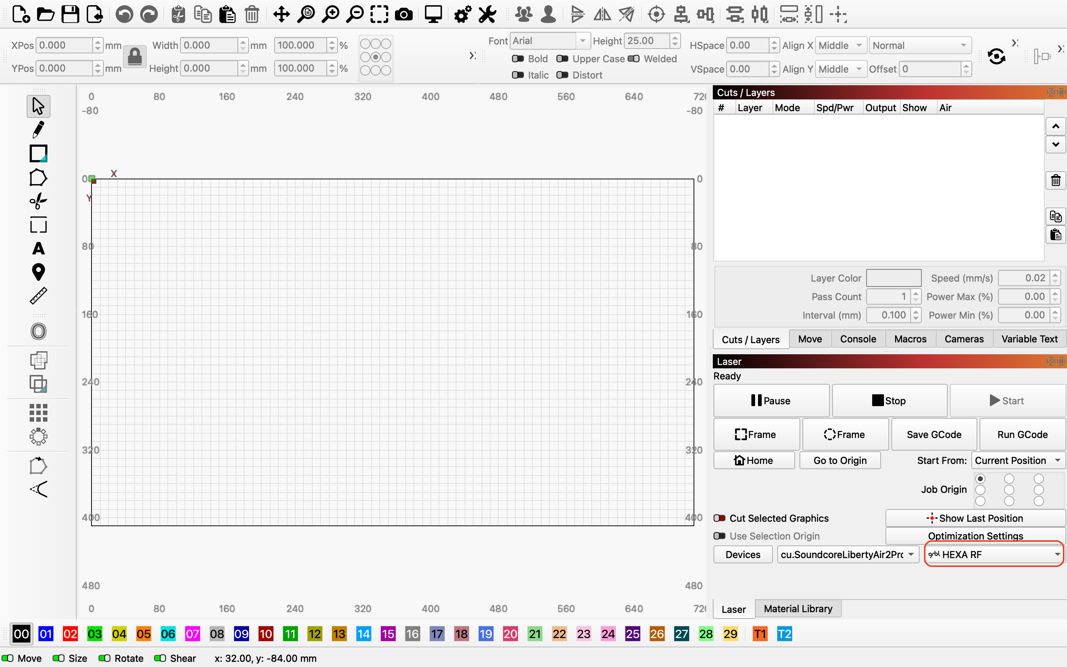Select the Offset Shapes tool
Viewport: 1067px width, 667px height.
coord(39,331)
